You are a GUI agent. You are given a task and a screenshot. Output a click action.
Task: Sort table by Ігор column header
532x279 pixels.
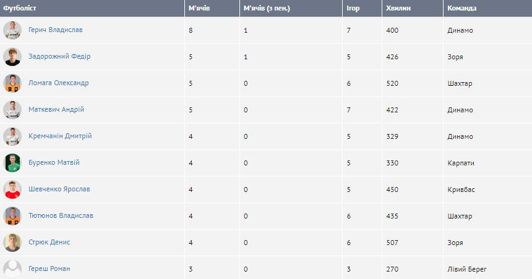[x=353, y=8]
